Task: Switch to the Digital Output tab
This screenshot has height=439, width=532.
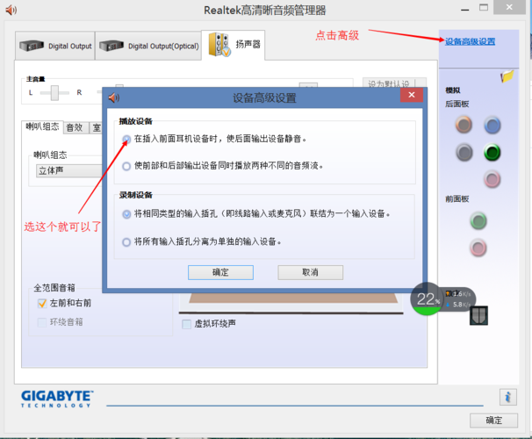Action: click(55, 46)
